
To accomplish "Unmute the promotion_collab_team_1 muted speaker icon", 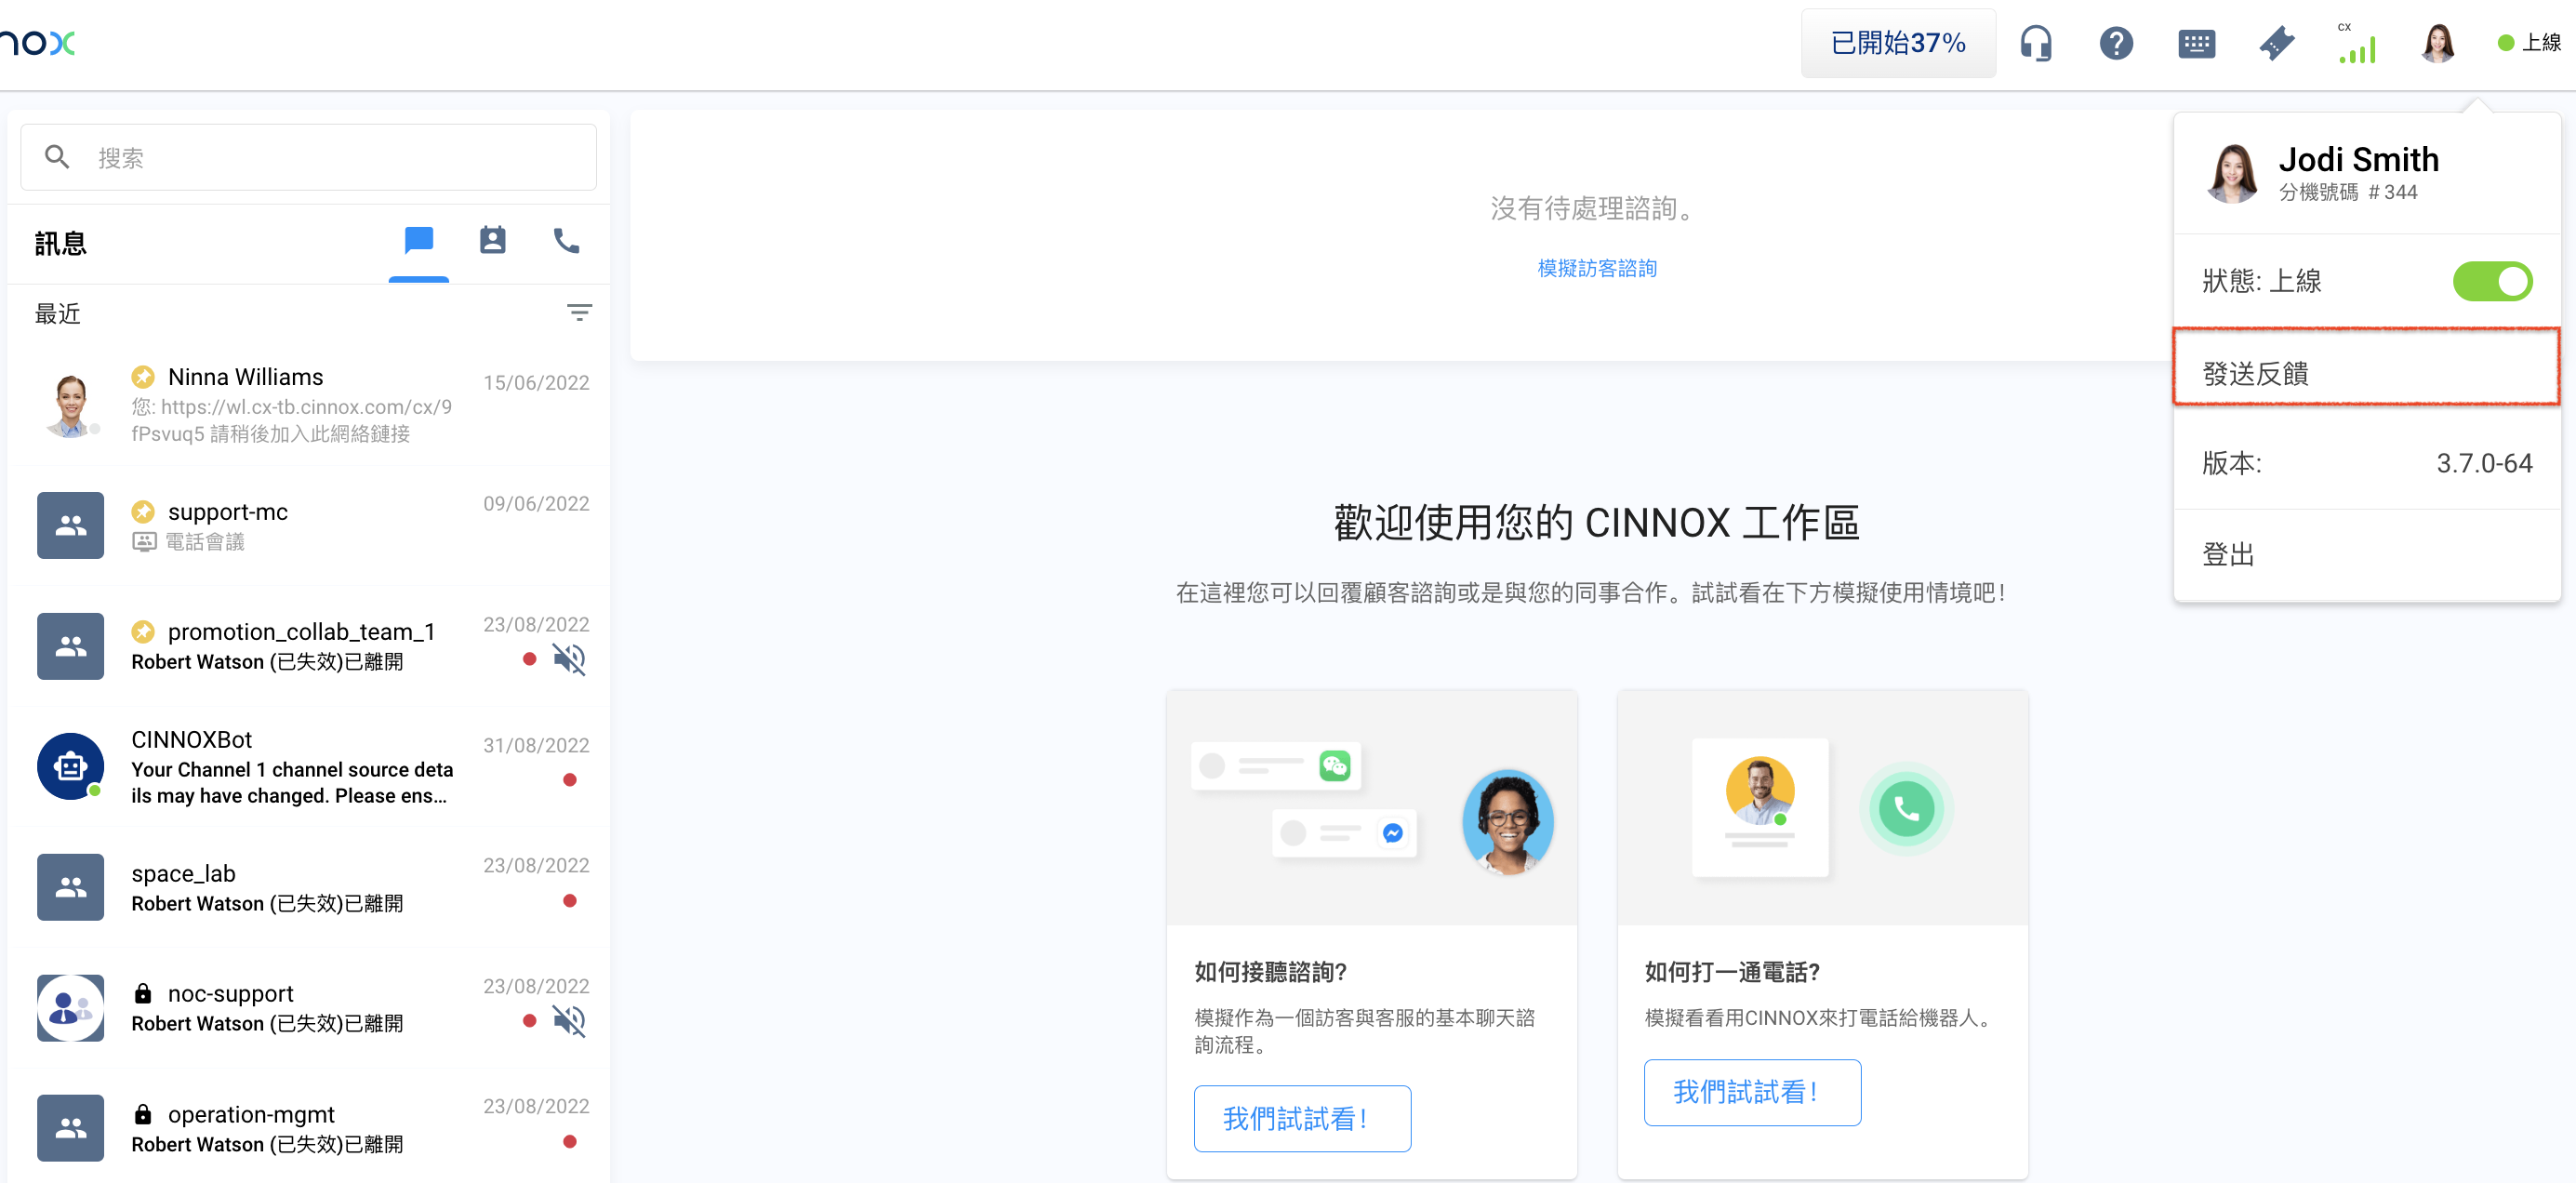I will pos(569,659).
